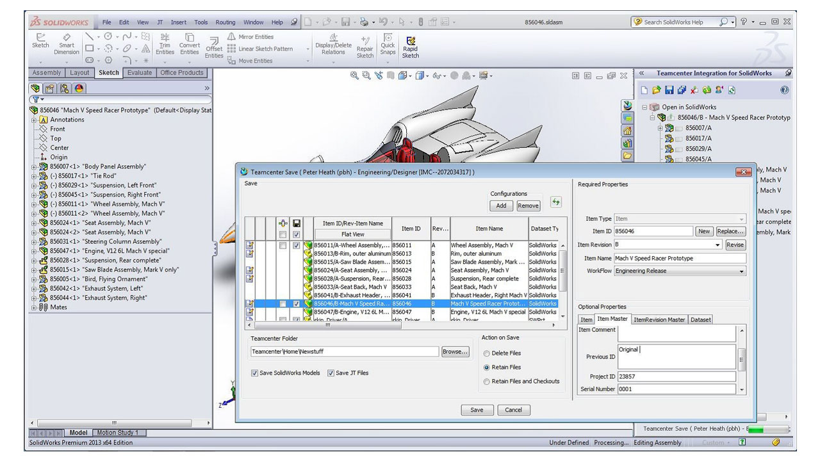Switch to the Assembly tab

click(x=47, y=72)
